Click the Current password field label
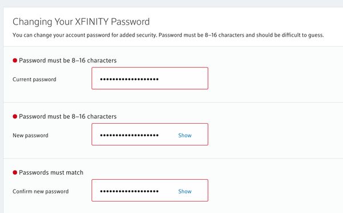 point(34,80)
